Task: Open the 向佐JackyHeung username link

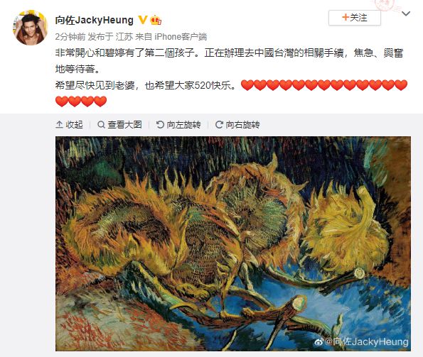Action: tap(94, 20)
